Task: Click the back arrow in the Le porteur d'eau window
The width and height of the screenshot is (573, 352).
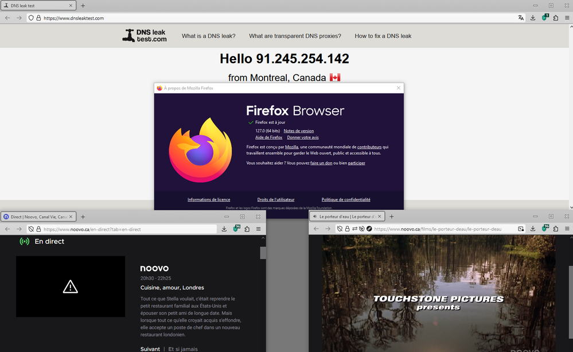Action: 316,229
